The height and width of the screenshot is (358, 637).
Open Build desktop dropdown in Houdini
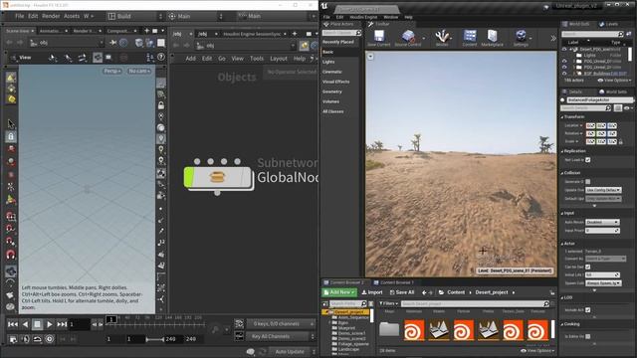coord(134,16)
